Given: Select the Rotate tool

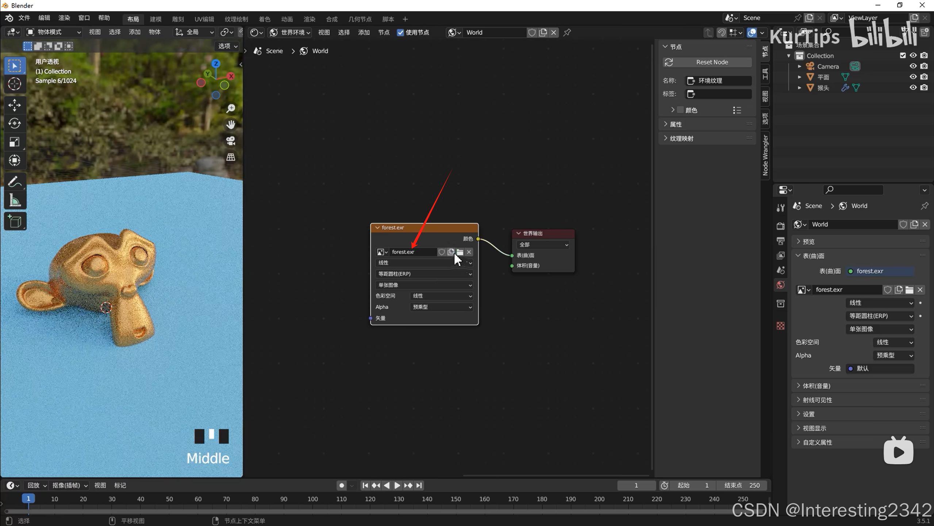Looking at the screenshot, I should (x=15, y=123).
